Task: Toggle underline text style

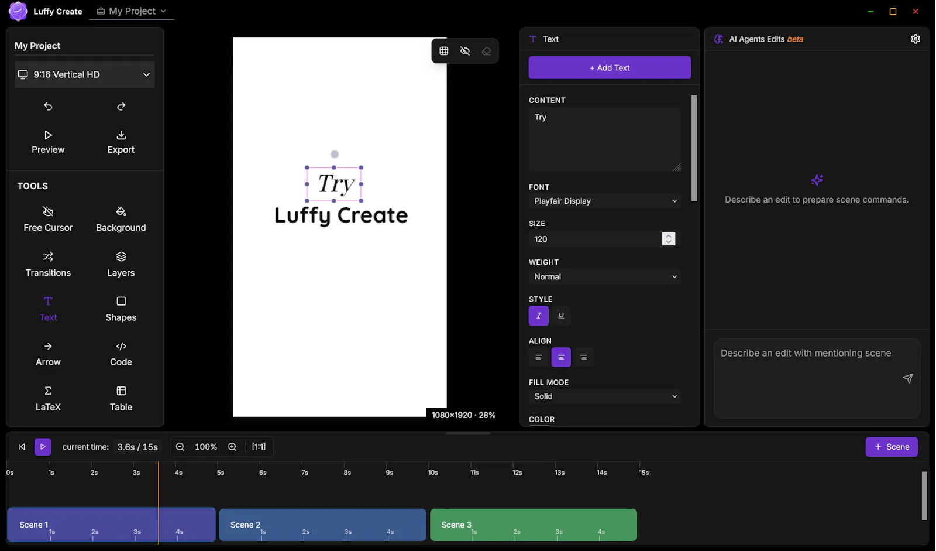Action: pyautogui.click(x=561, y=316)
